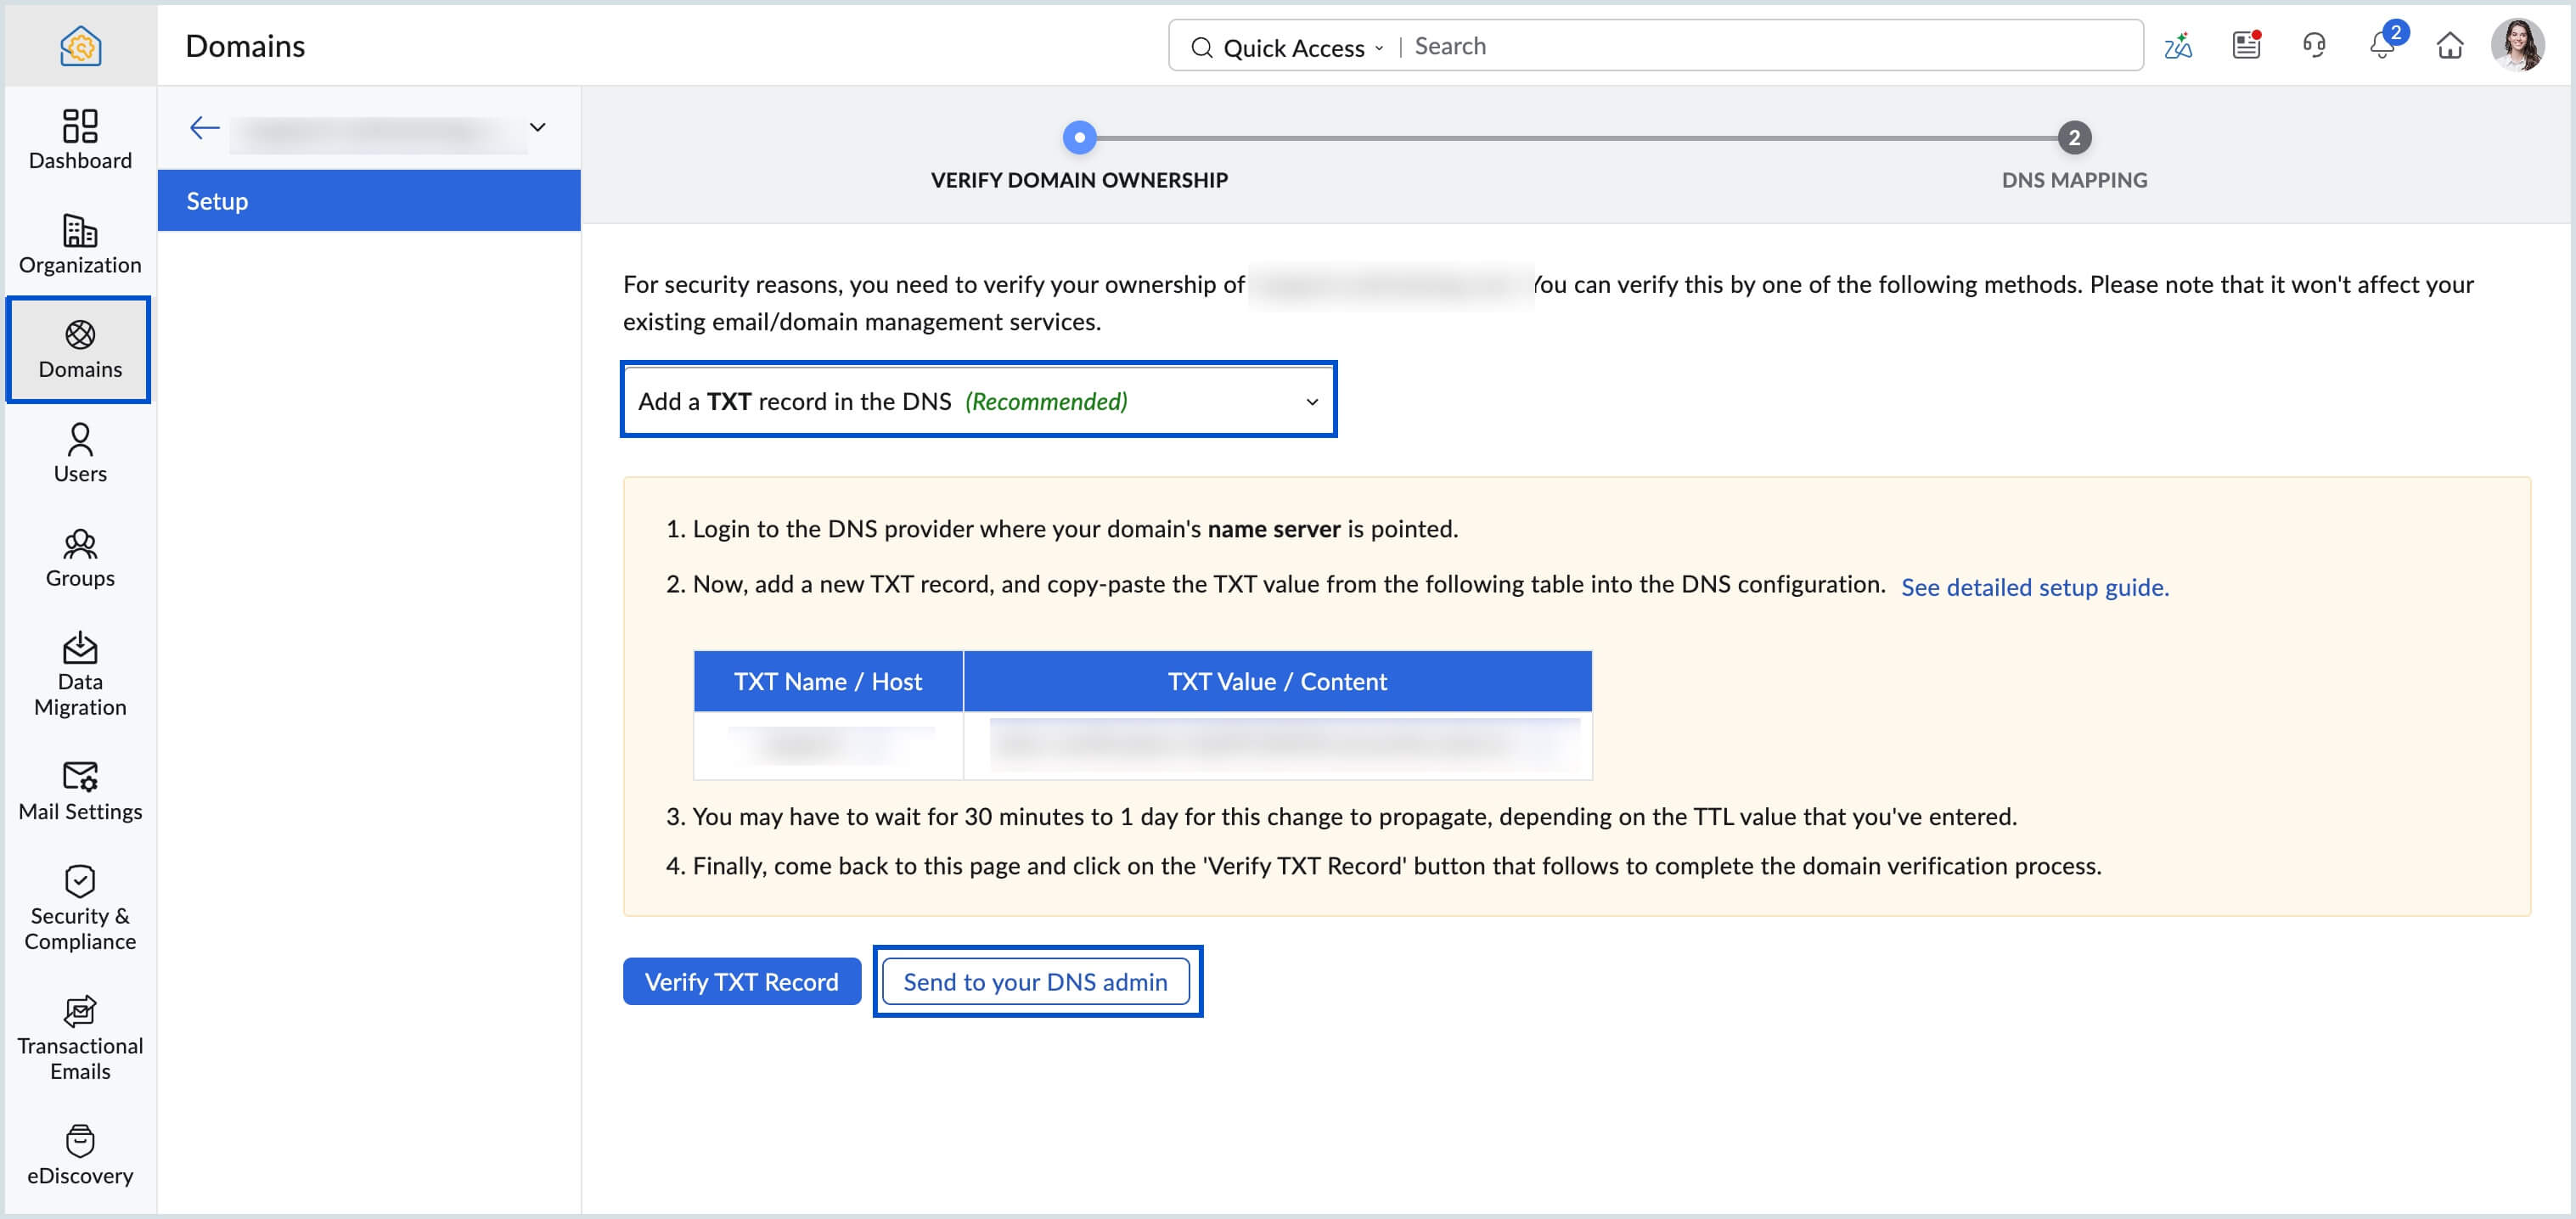Open the AI assistant icon in header

2178,45
